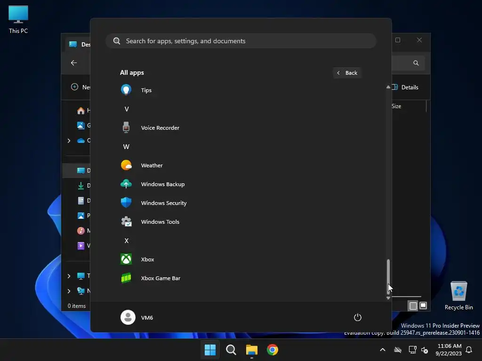
Task: Switch Explorer to large thumbnails view
Action: 423,306
